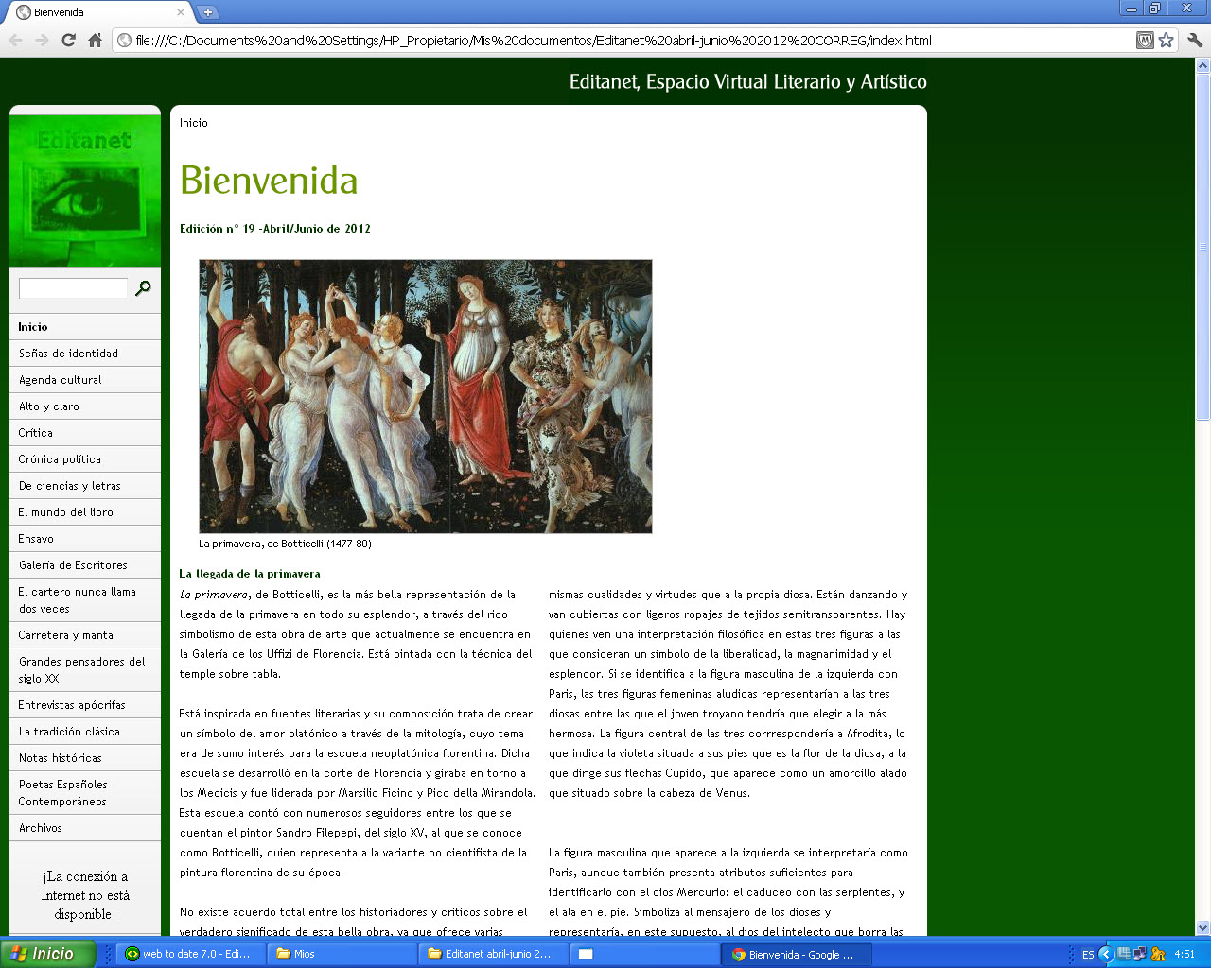Click the painting caption text

pyautogui.click(x=285, y=544)
